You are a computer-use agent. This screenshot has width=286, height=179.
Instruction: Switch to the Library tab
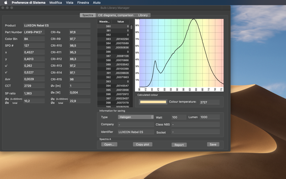point(143,15)
